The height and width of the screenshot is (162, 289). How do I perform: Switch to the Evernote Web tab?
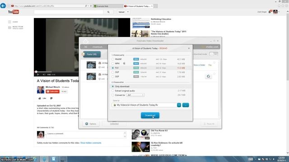click(108, 6)
